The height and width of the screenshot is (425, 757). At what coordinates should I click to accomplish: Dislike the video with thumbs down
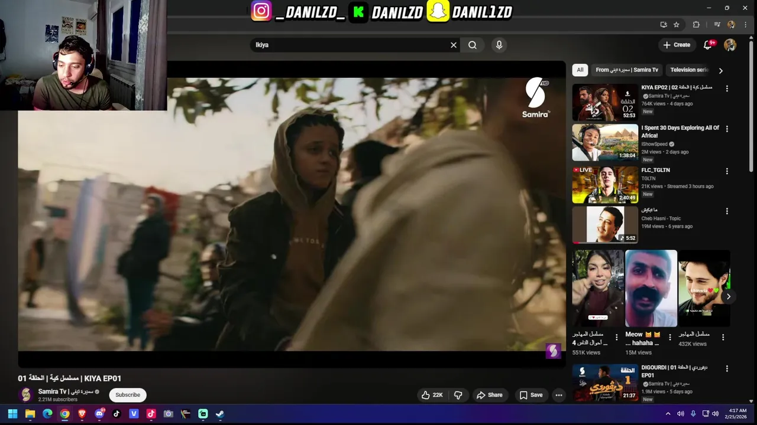[458, 395]
